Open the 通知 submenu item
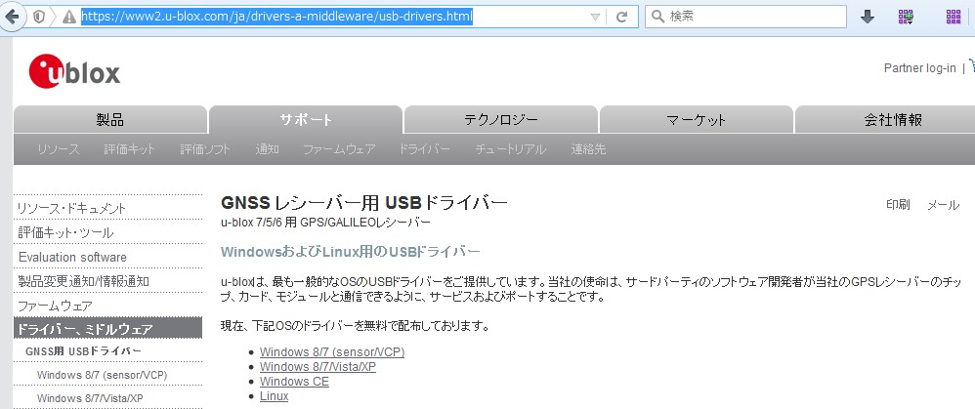The width and height of the screenshot is (975, 409). point(267,149)
